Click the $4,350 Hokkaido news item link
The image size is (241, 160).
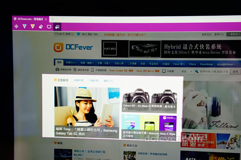point(90,153)
